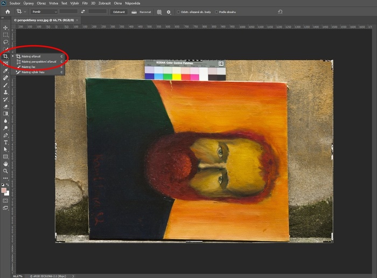
Task: Toggle 'Odstr. oříznuté ob. body' checkbox
Action: [179, 11]
